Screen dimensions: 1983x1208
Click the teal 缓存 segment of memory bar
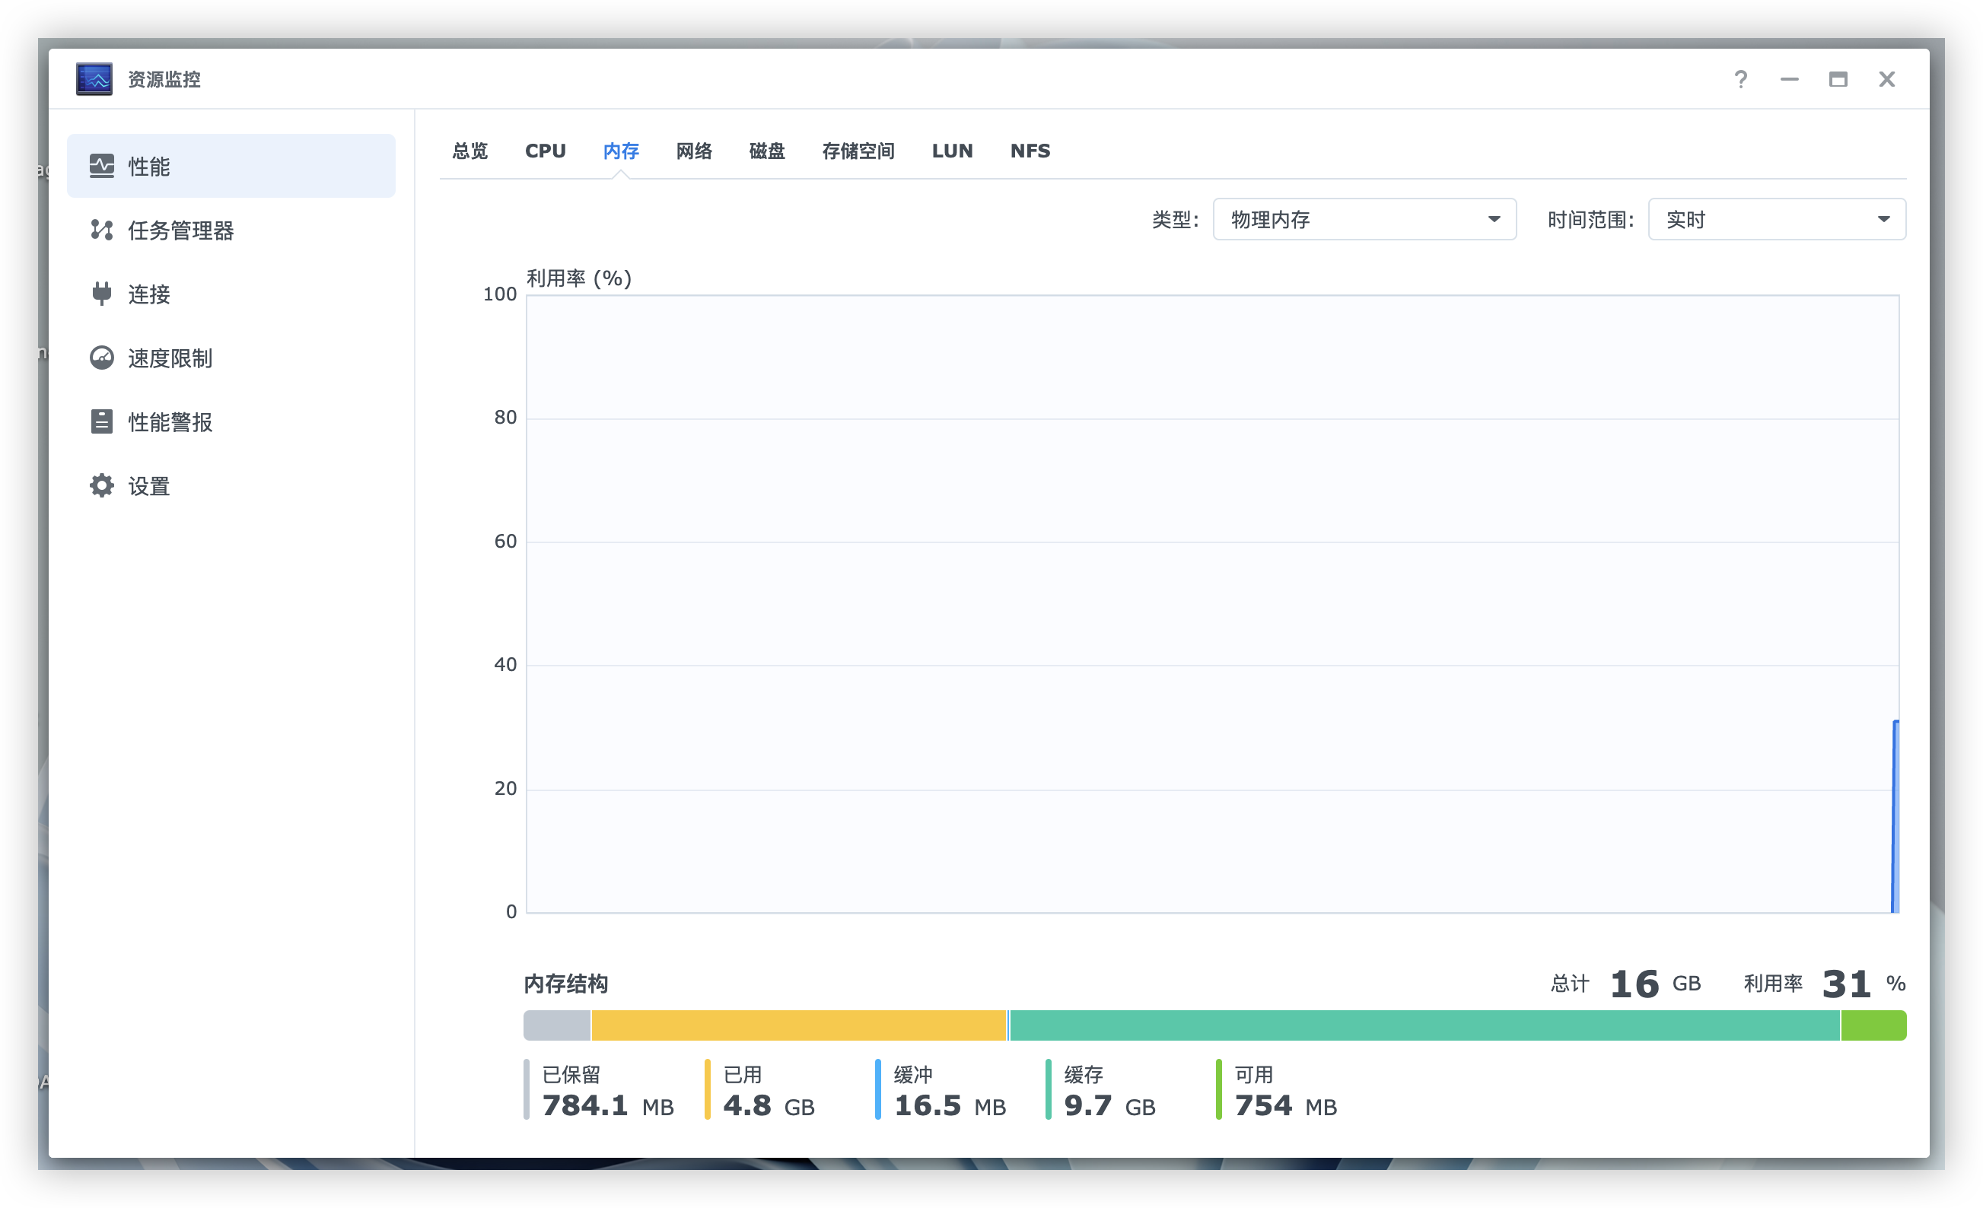[x=1424, y=1026]
